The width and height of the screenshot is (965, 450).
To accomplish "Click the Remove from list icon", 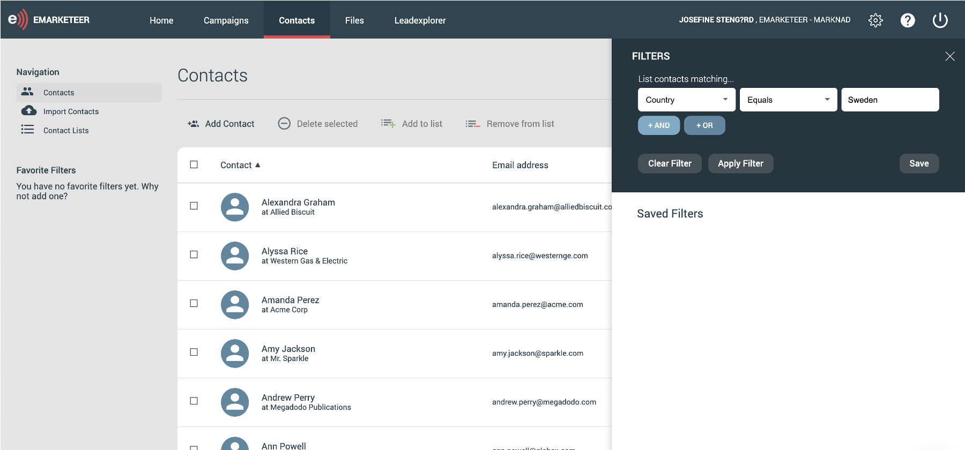I will click(473, 124).
